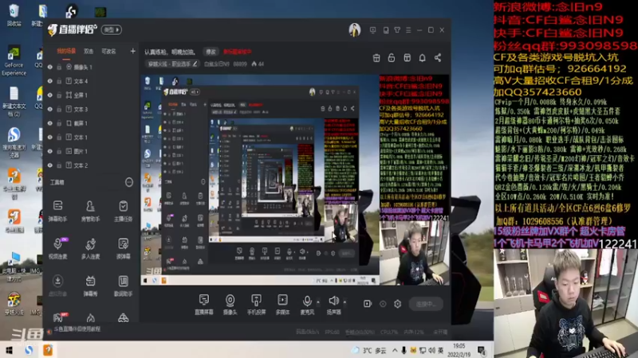Image resolution: width=638 pixels, height=358 pixels.
Task: Open the read-danmaku tool right of 多人连麦
Action: coord(124,248)
